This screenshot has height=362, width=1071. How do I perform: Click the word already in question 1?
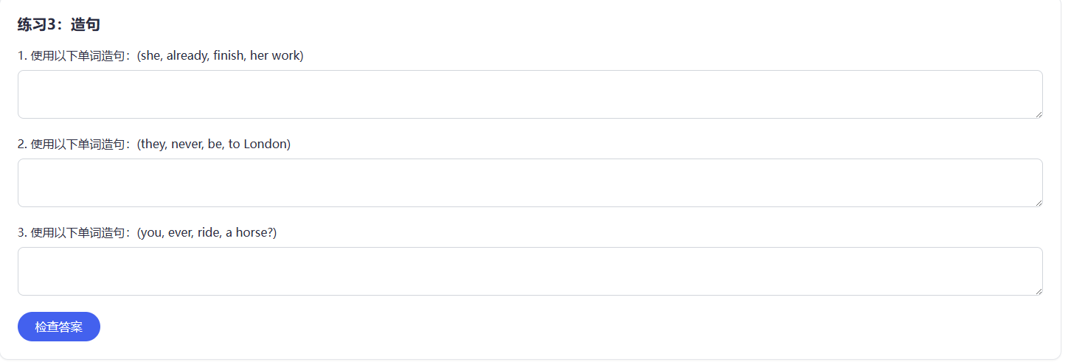click(x=187, y=55)
